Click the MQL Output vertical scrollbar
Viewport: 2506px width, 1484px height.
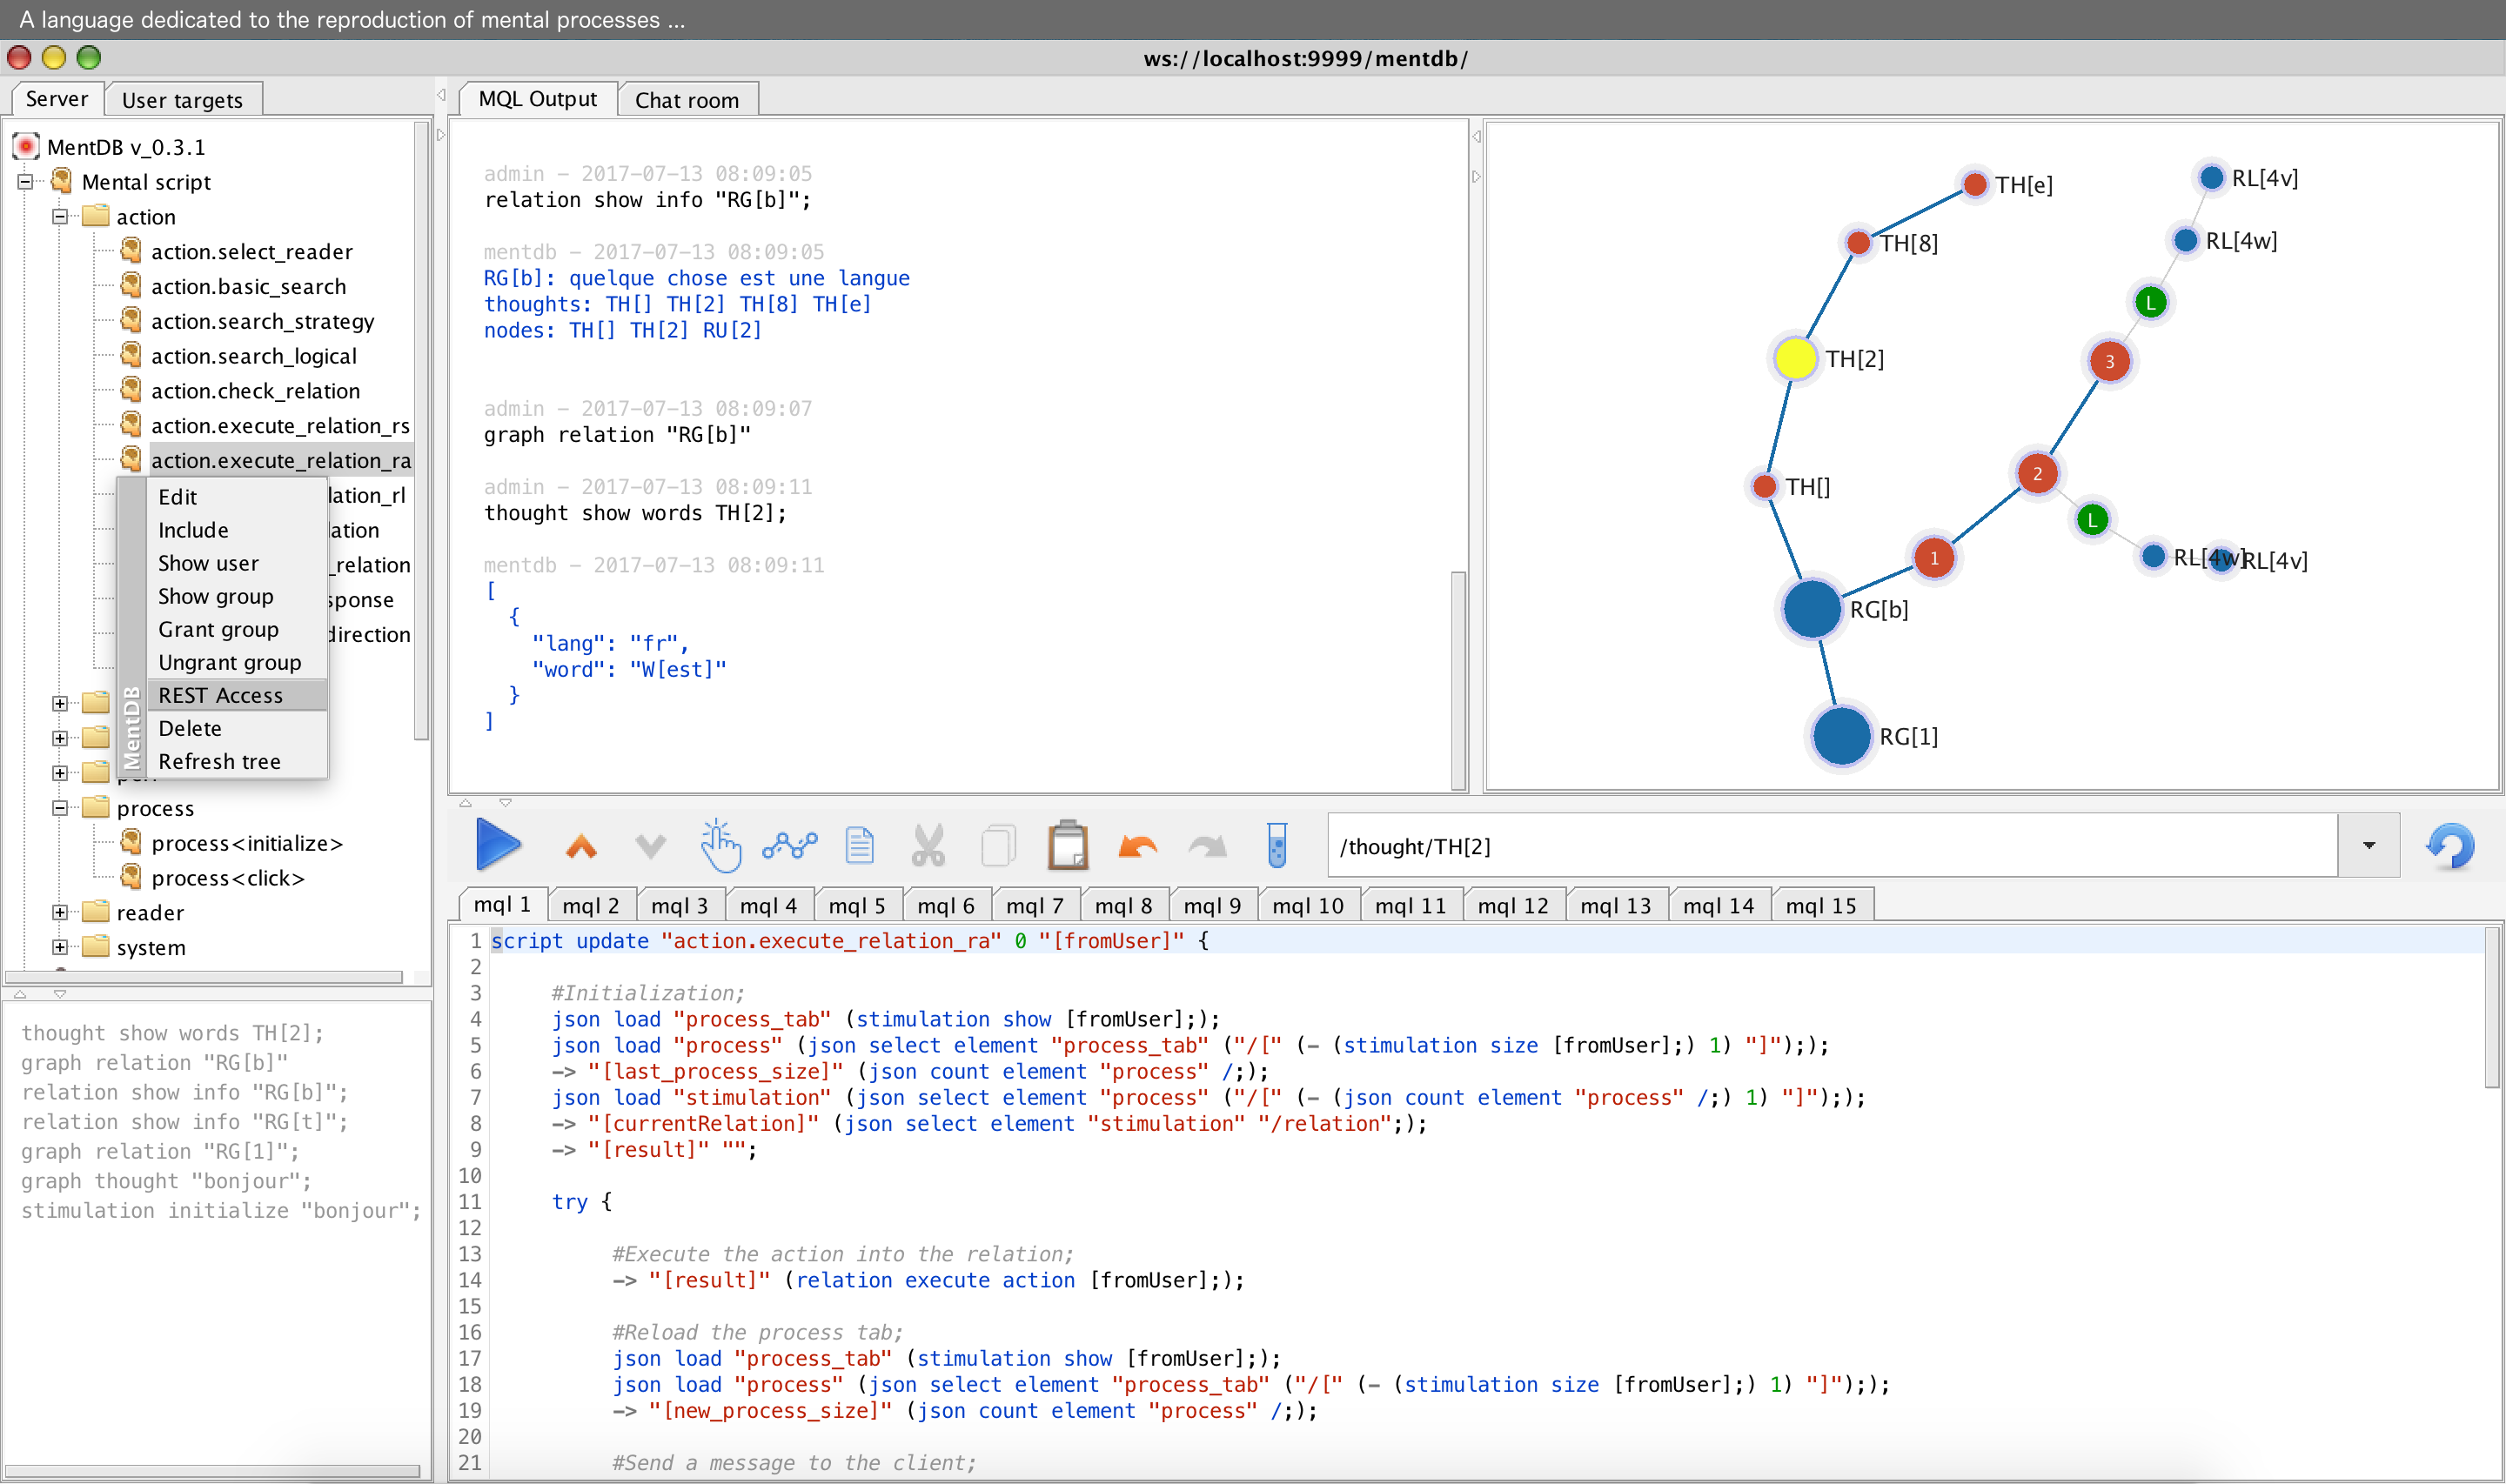(x=1458, y=680)
